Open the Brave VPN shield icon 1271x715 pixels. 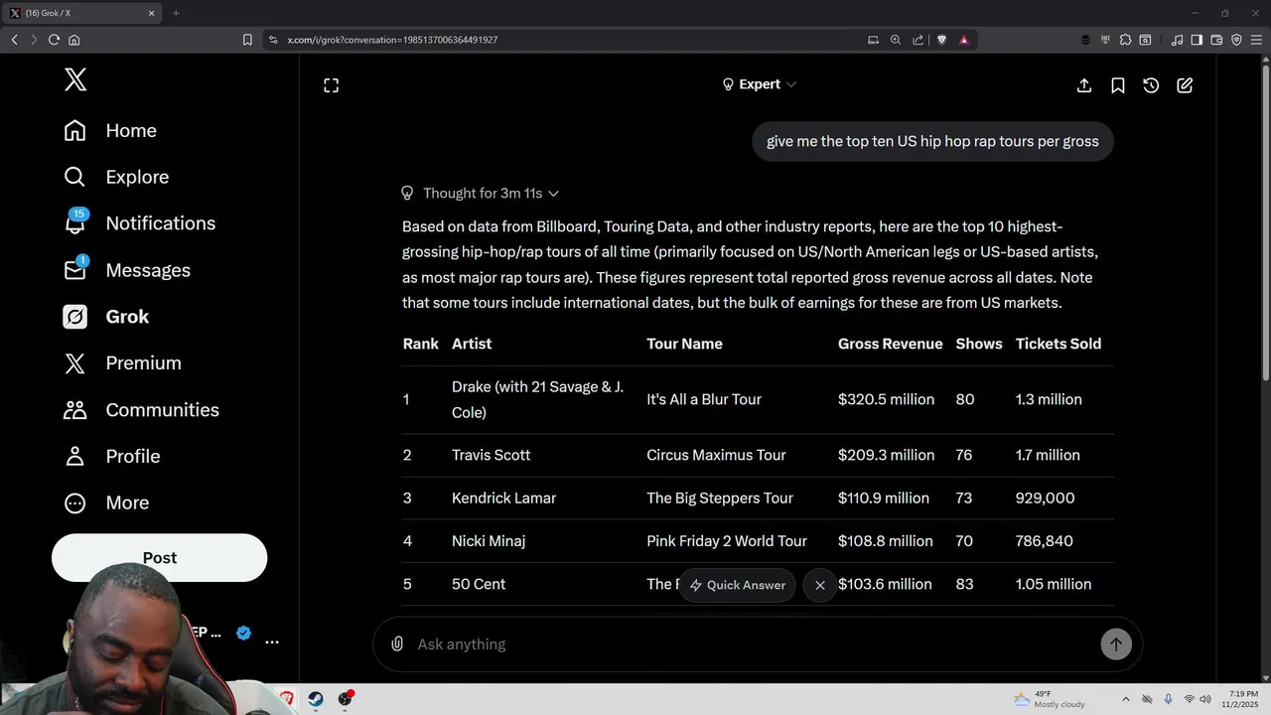click(1236, 40)
